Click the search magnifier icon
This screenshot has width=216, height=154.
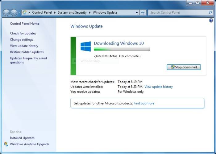tap(210, 13)
